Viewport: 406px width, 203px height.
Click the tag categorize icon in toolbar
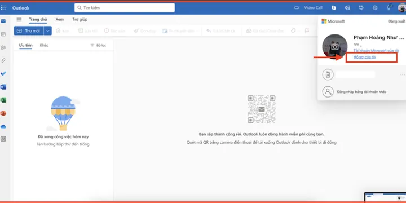click(x=293, y=31)
